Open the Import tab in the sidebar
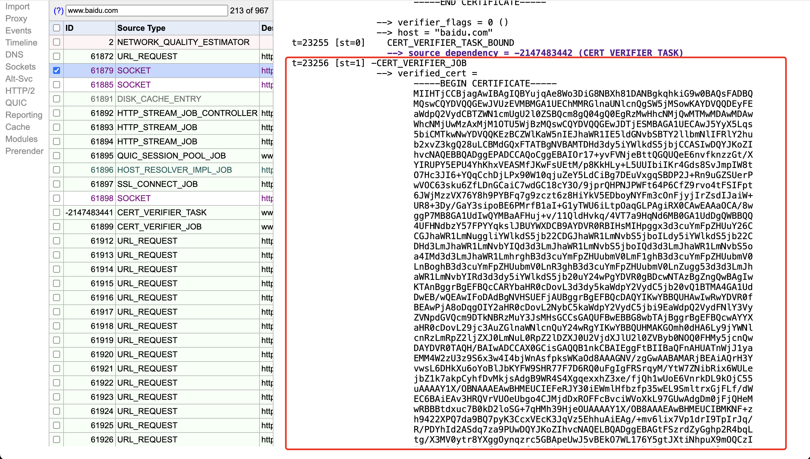Screen dimensions: 810x459 click(x=17, y=7)
